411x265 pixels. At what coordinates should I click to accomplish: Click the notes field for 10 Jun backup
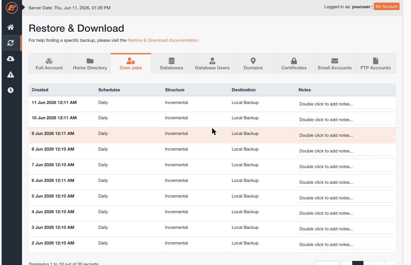[x=346, y=120]
